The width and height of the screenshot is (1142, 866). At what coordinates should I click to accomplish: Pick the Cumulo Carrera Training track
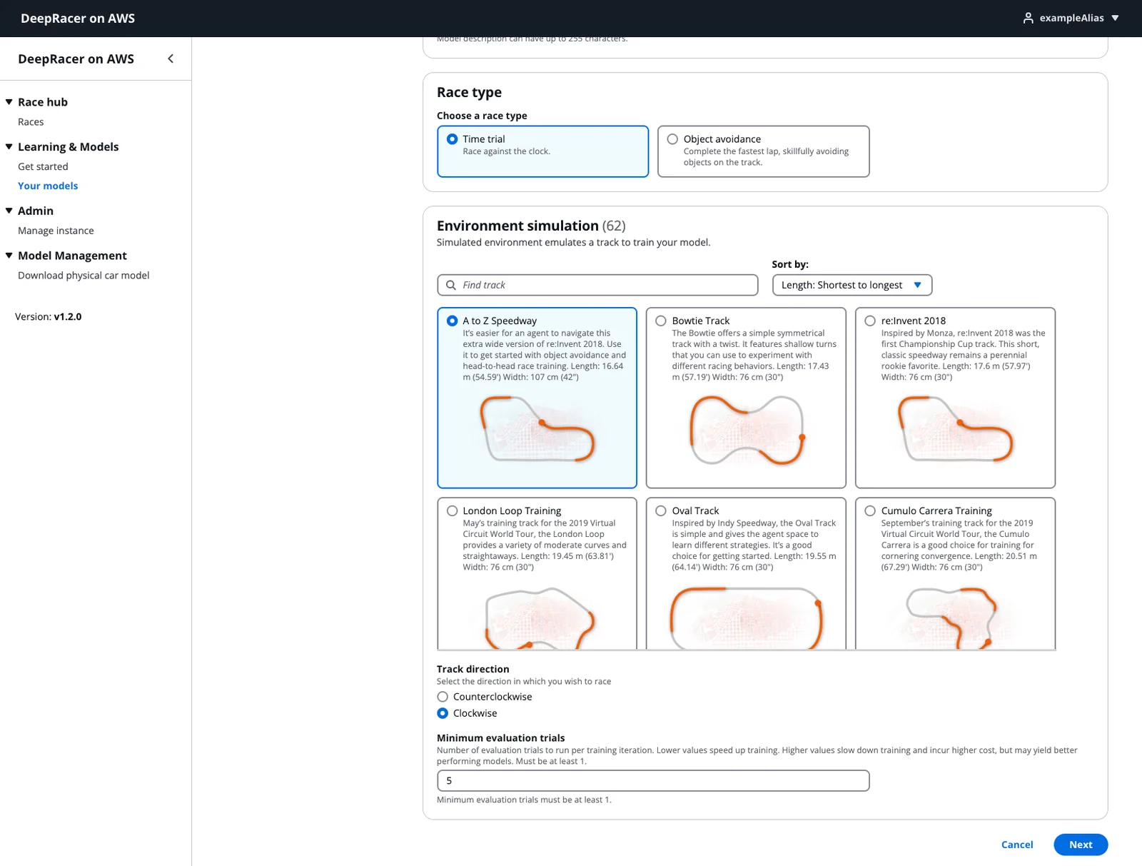coord(870,511)
